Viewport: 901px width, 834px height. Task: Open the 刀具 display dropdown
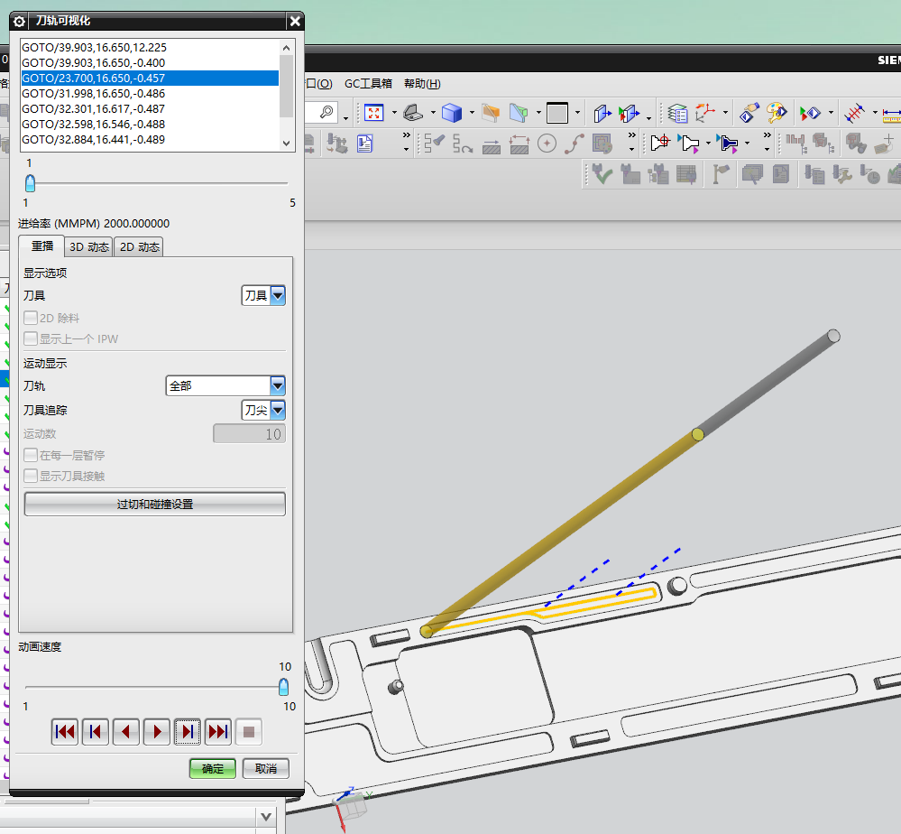(277, 295)
